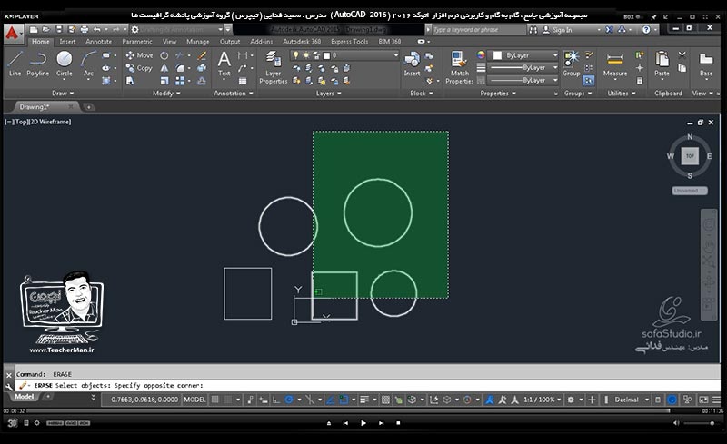
Task: Open Layer Properties manager
Action: pos(274,68)
